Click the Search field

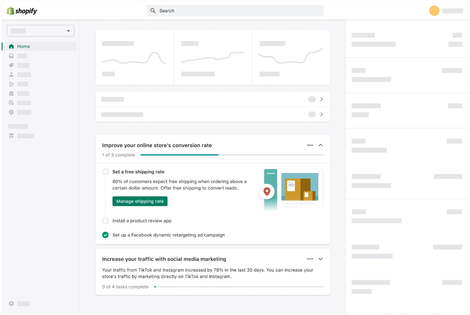(235, 11)
